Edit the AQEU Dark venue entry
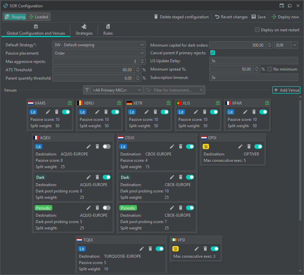The height and width of the screenshot is (275, 304). click(x=89, y=177)
